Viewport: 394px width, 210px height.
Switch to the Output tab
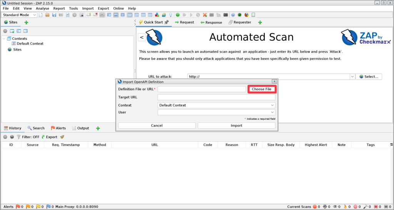tap(81, 128)
